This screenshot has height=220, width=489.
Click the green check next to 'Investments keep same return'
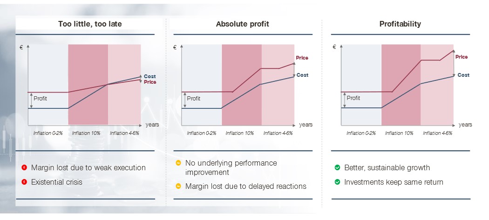(337, 182)
